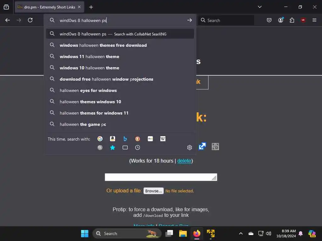Show hidden tray icons chevron
Viewport: 322px width, 241px height.
pos(241,233)
